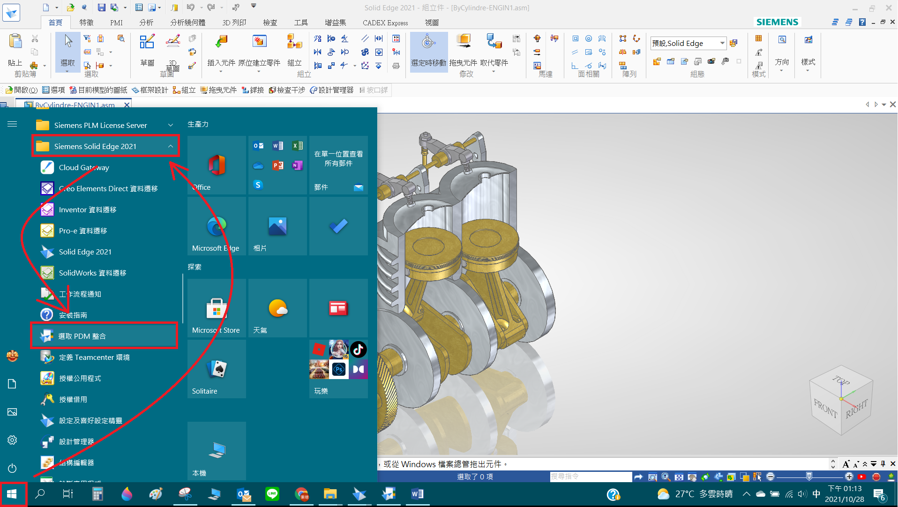Expand the 插入元件 dropdown arrow
This screenshot has width=898, height=507.
click(221, 72)
